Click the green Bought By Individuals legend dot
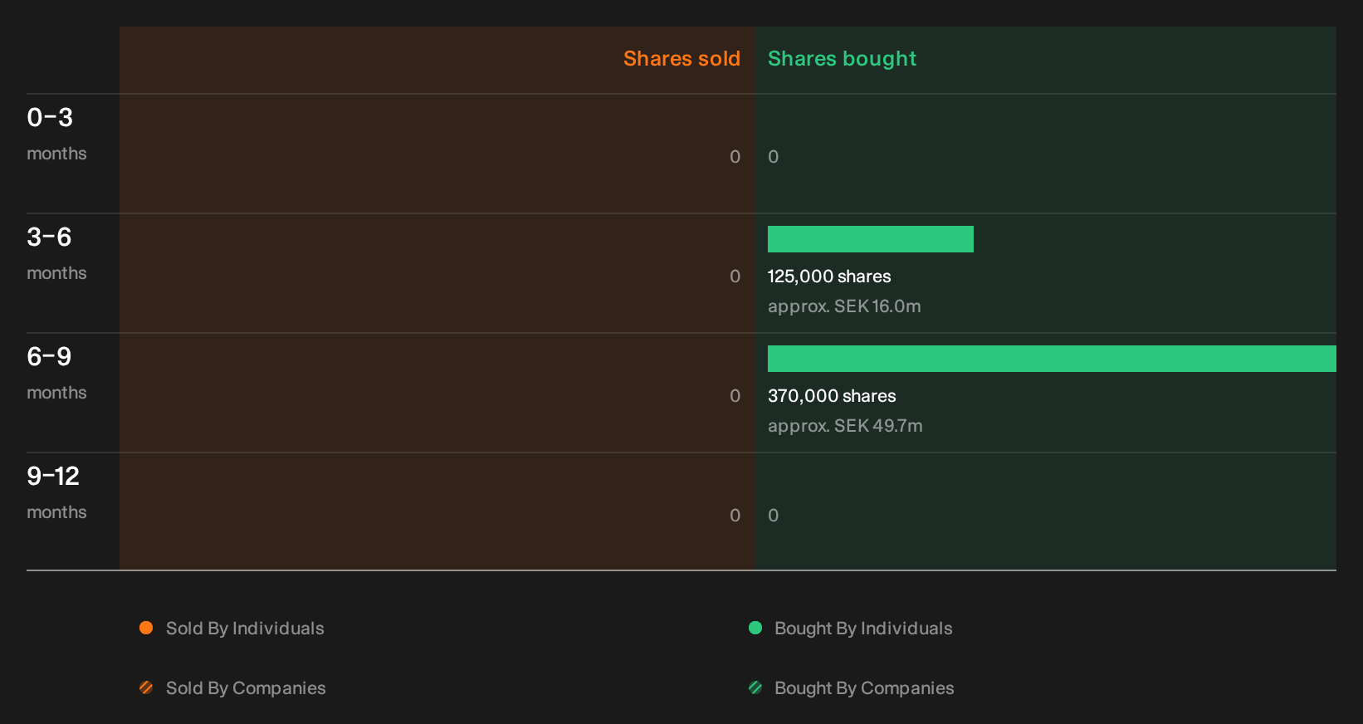The height and width of the screenshot is (724, 1363). coord(755,628)
